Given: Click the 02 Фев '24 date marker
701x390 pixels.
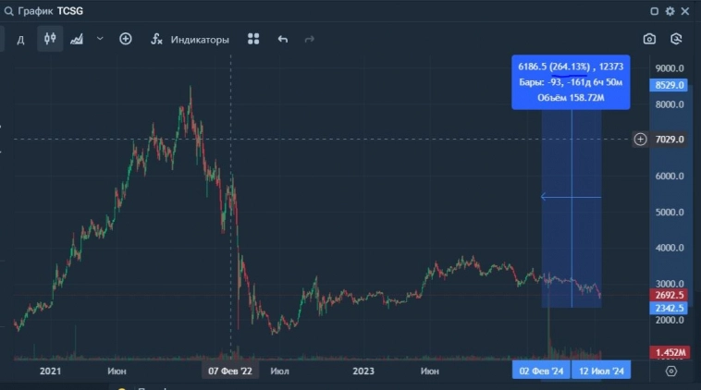Looking at the screenshot, I should coord(541,372).
